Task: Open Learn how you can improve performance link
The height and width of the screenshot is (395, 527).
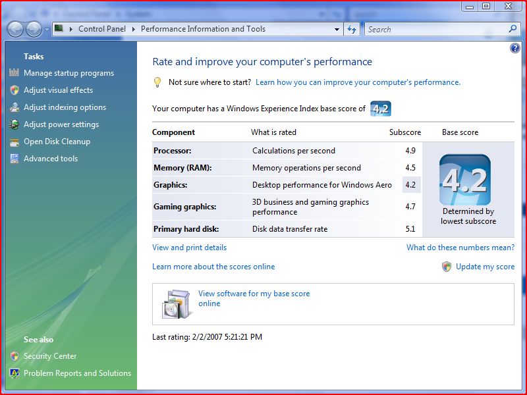Action: [x=358, y=82]
